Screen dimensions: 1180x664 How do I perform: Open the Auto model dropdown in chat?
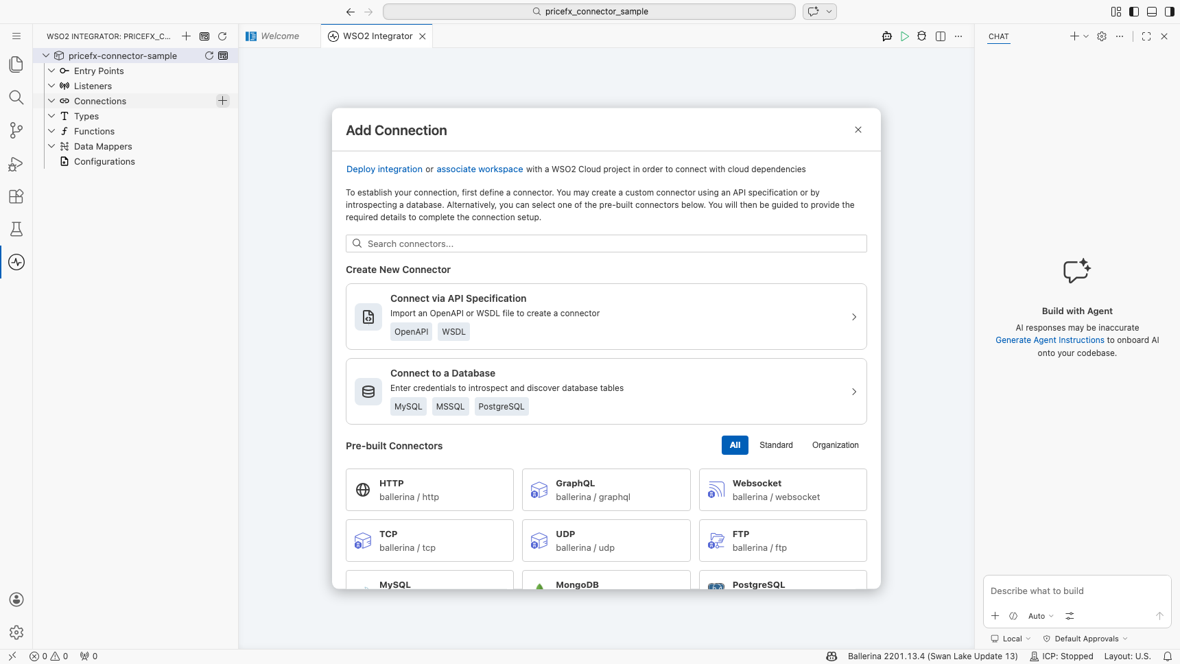click(x=1041, y=616)
